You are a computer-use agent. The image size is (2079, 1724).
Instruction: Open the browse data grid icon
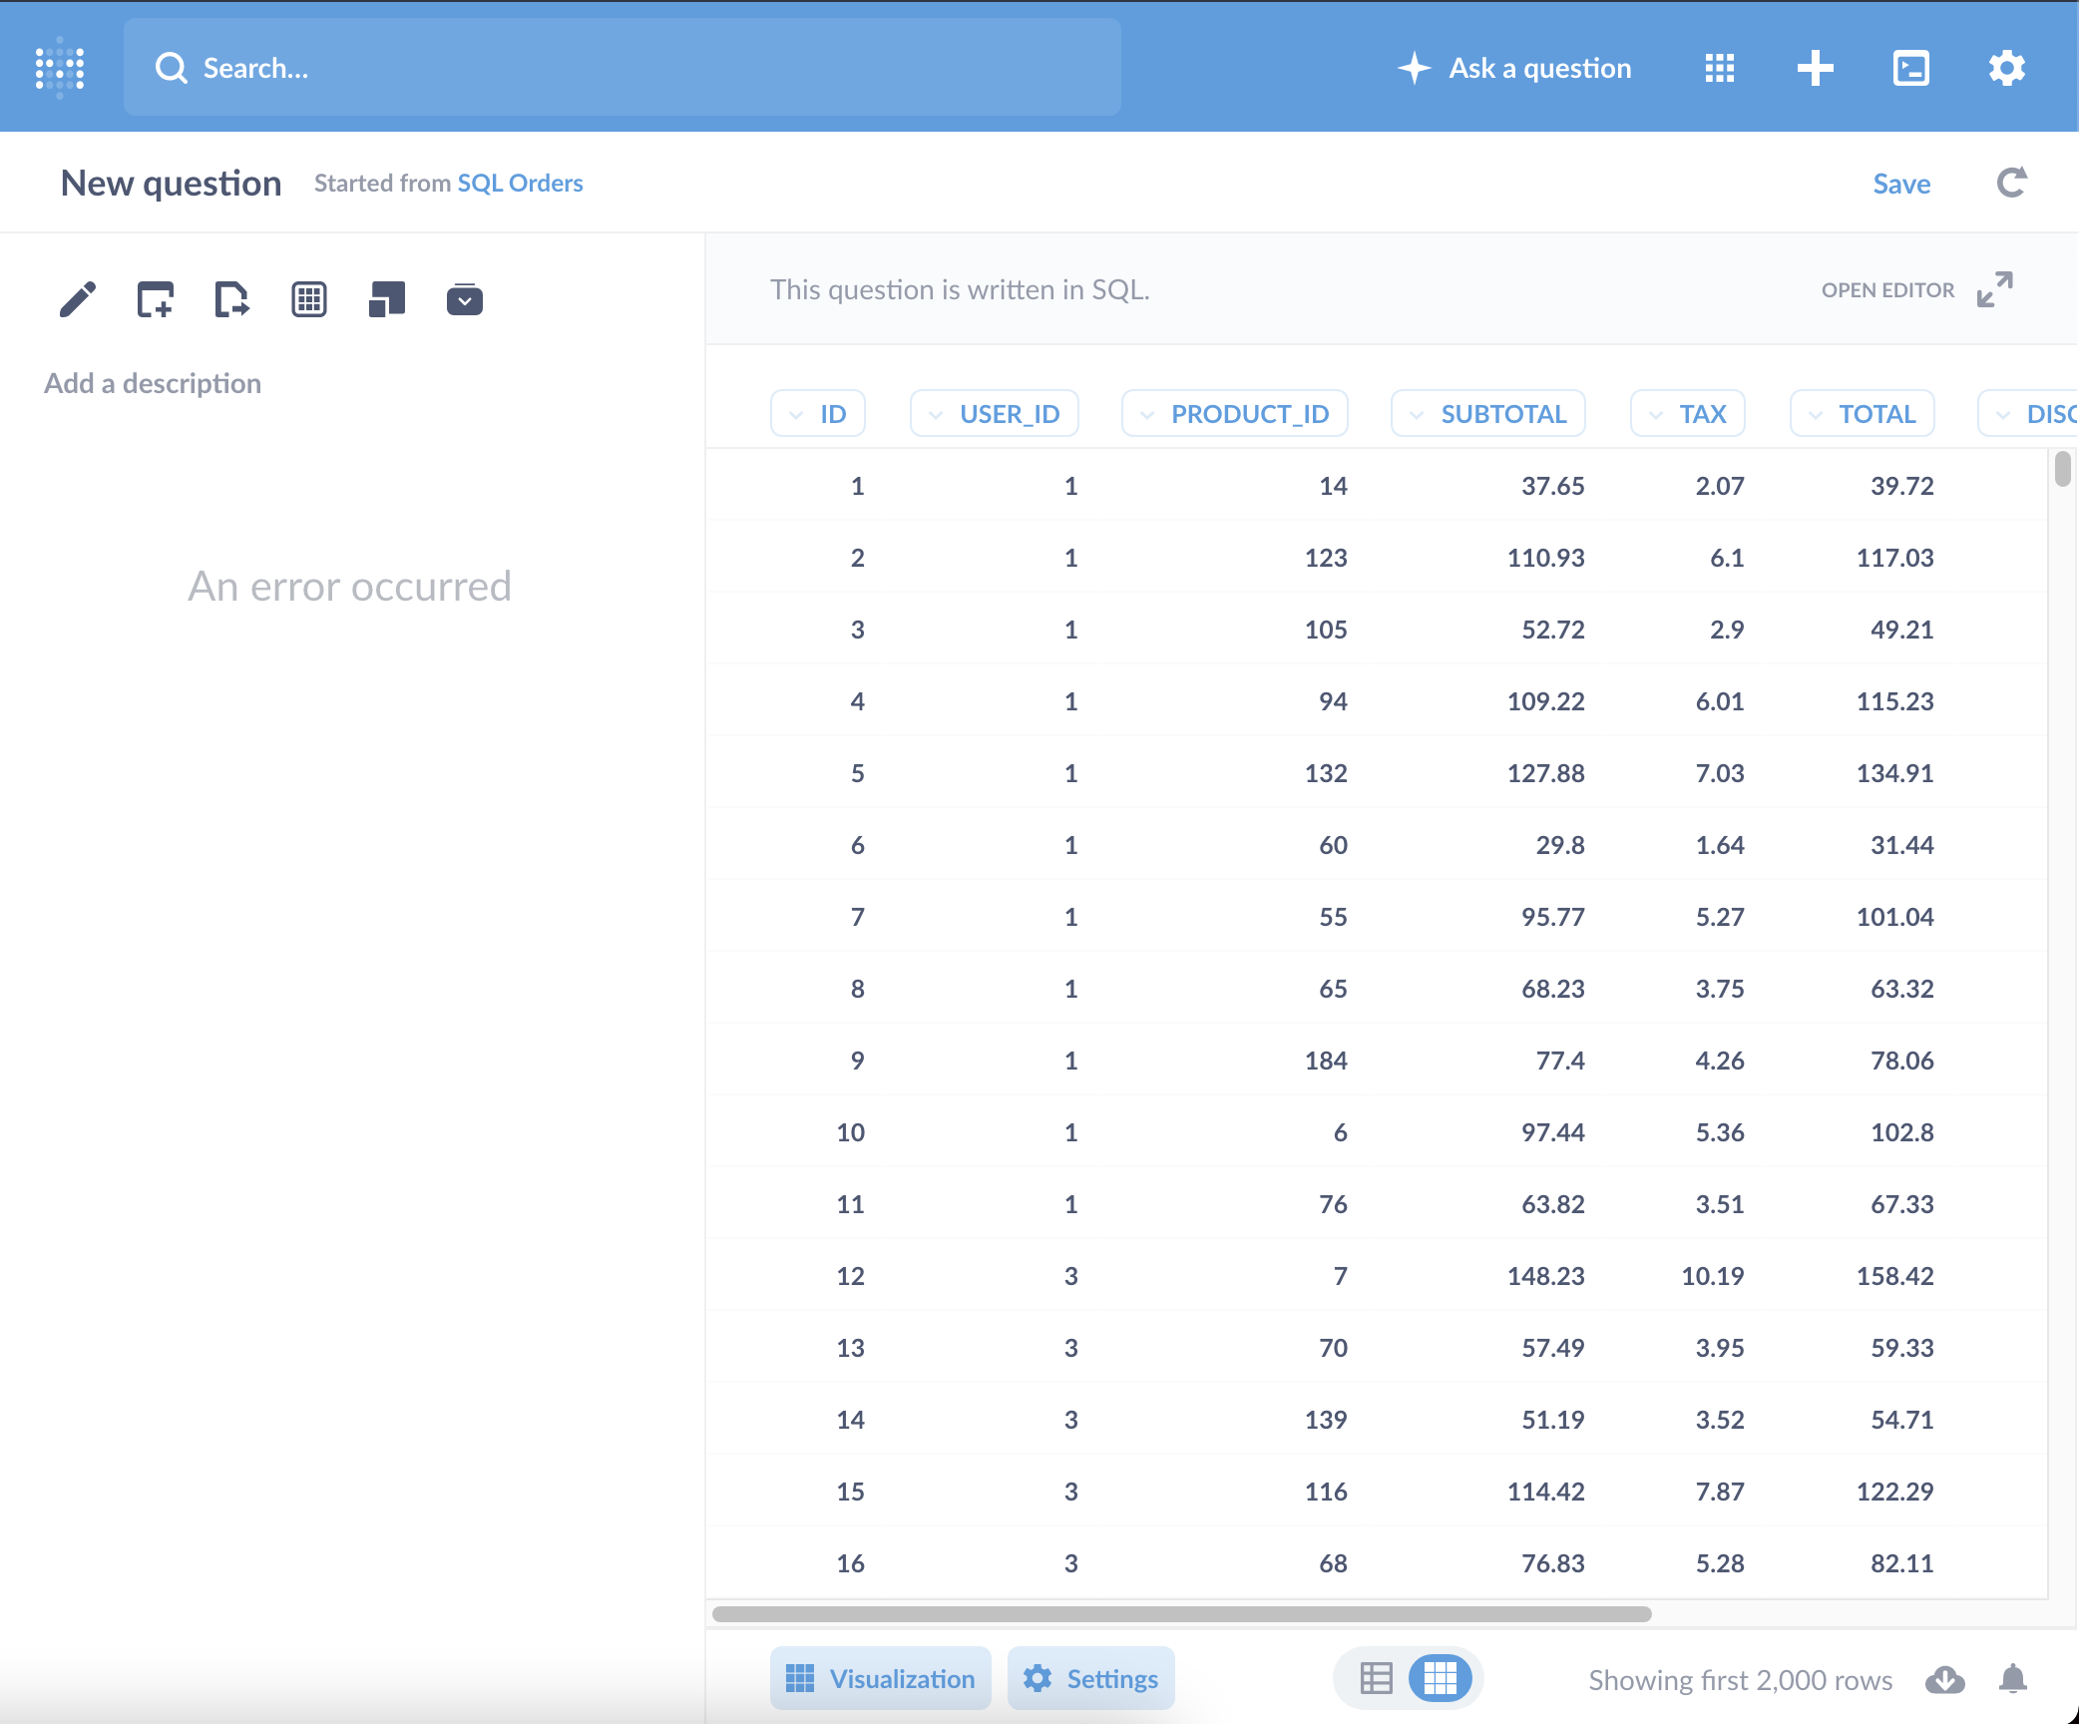1720,68
